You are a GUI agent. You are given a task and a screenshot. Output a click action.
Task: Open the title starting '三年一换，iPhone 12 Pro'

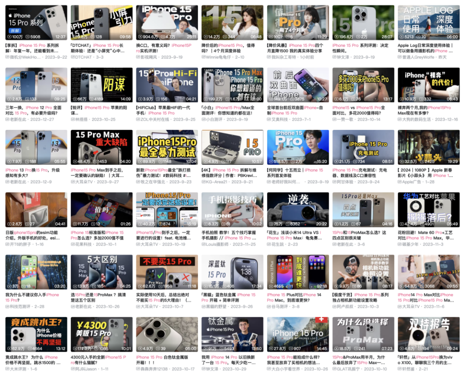point(34,110)
